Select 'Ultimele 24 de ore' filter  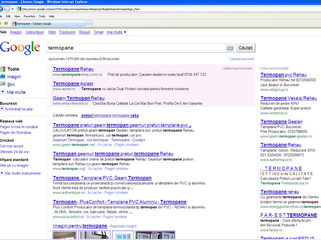pos(14,152)
